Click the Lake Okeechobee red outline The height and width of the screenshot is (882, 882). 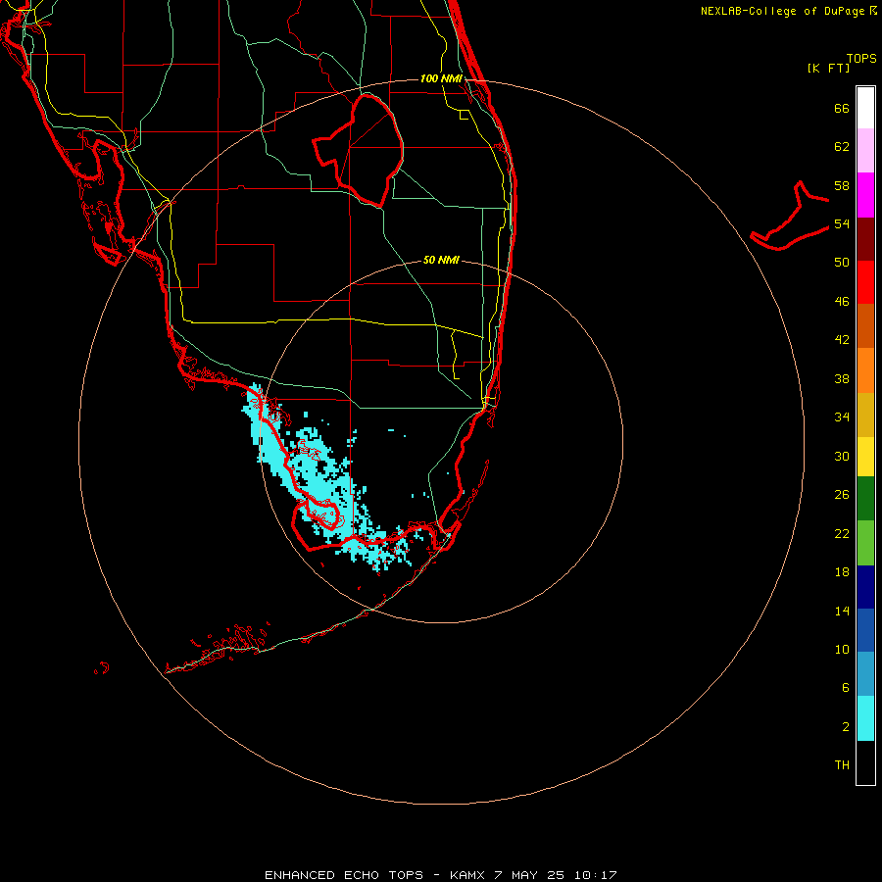click(x=359, y=150)
